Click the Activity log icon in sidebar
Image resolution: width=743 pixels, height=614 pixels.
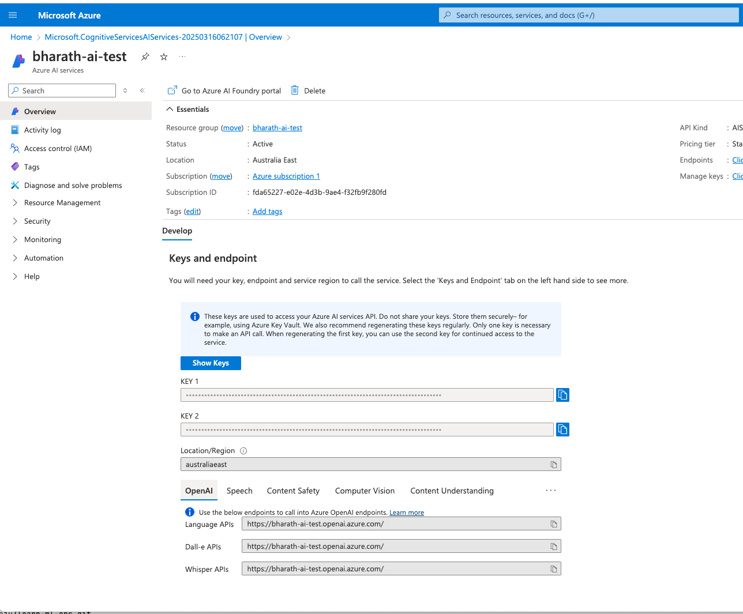click(x=15, y=130)
